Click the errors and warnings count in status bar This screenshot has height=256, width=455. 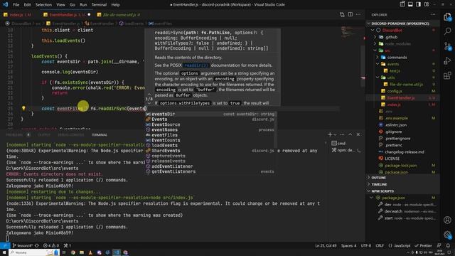point(51,245)
